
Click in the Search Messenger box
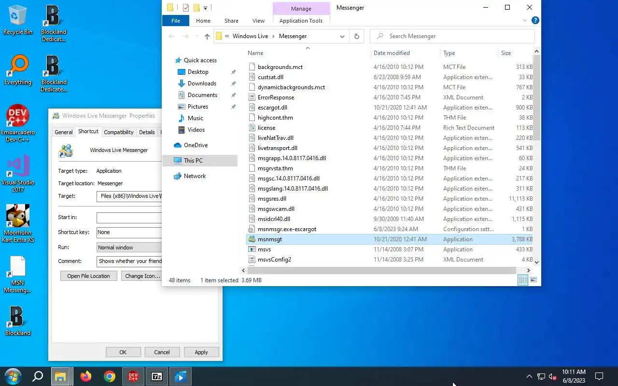coord(452,36)
